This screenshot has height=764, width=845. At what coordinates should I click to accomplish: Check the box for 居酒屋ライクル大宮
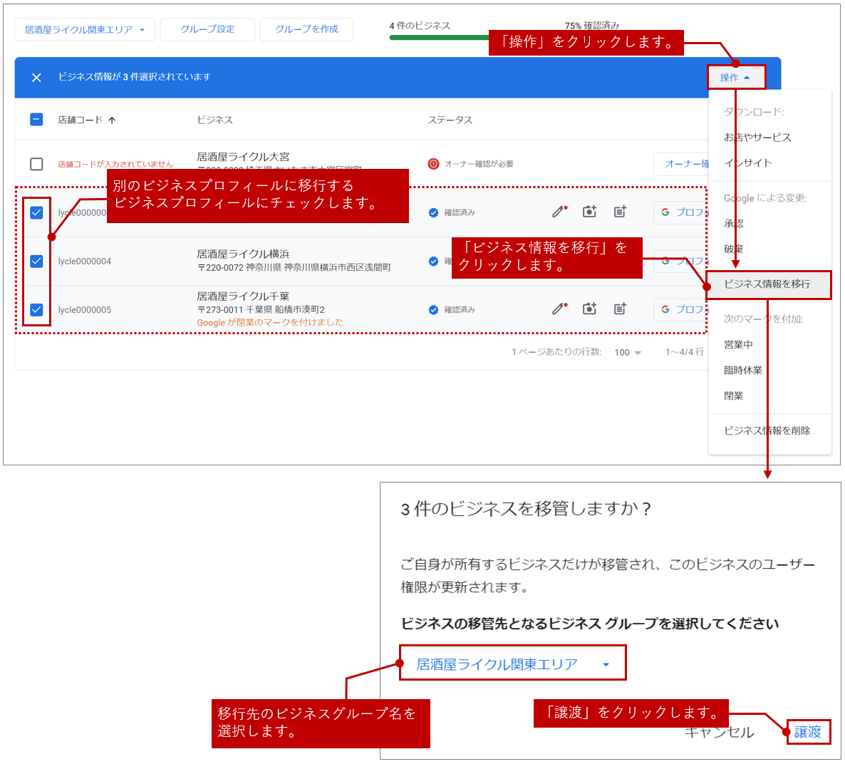[x=36, y=164]
